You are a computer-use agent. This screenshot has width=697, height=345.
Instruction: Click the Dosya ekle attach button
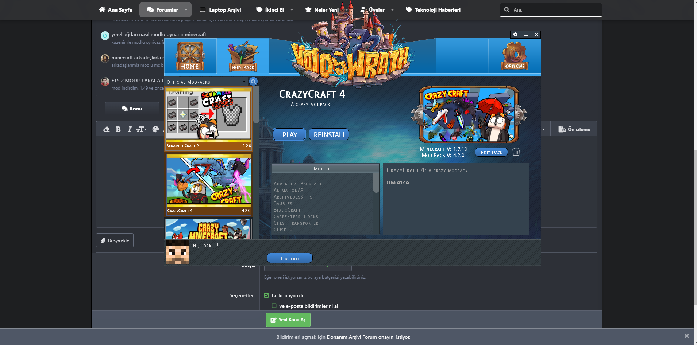[115, 240]
